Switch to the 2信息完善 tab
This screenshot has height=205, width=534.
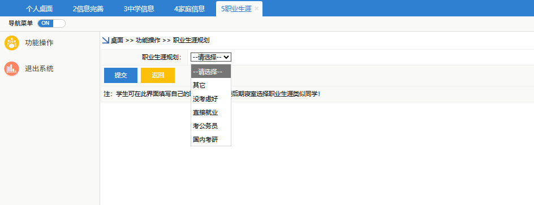point(88,9)
